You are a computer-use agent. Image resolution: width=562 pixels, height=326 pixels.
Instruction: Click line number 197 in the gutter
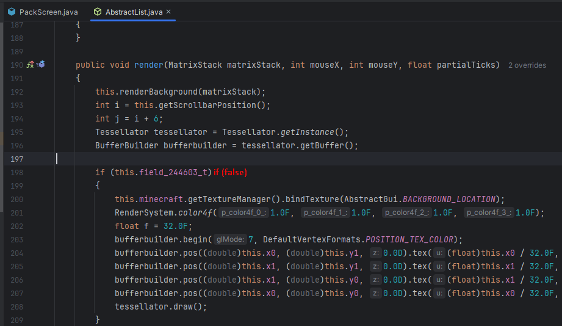click(17, 159)
